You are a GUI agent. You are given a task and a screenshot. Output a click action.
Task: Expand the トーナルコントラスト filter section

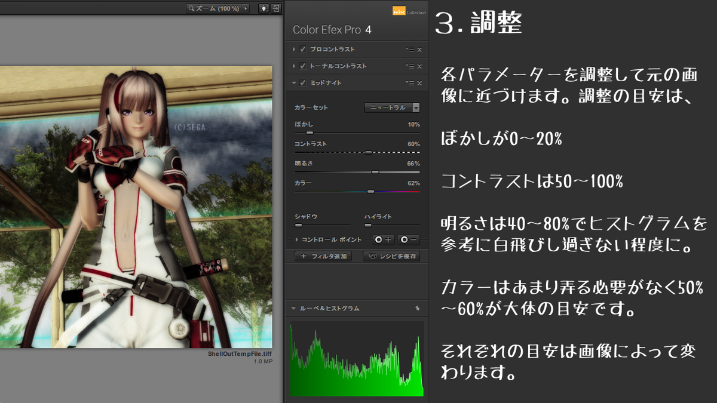pos(294,66)
